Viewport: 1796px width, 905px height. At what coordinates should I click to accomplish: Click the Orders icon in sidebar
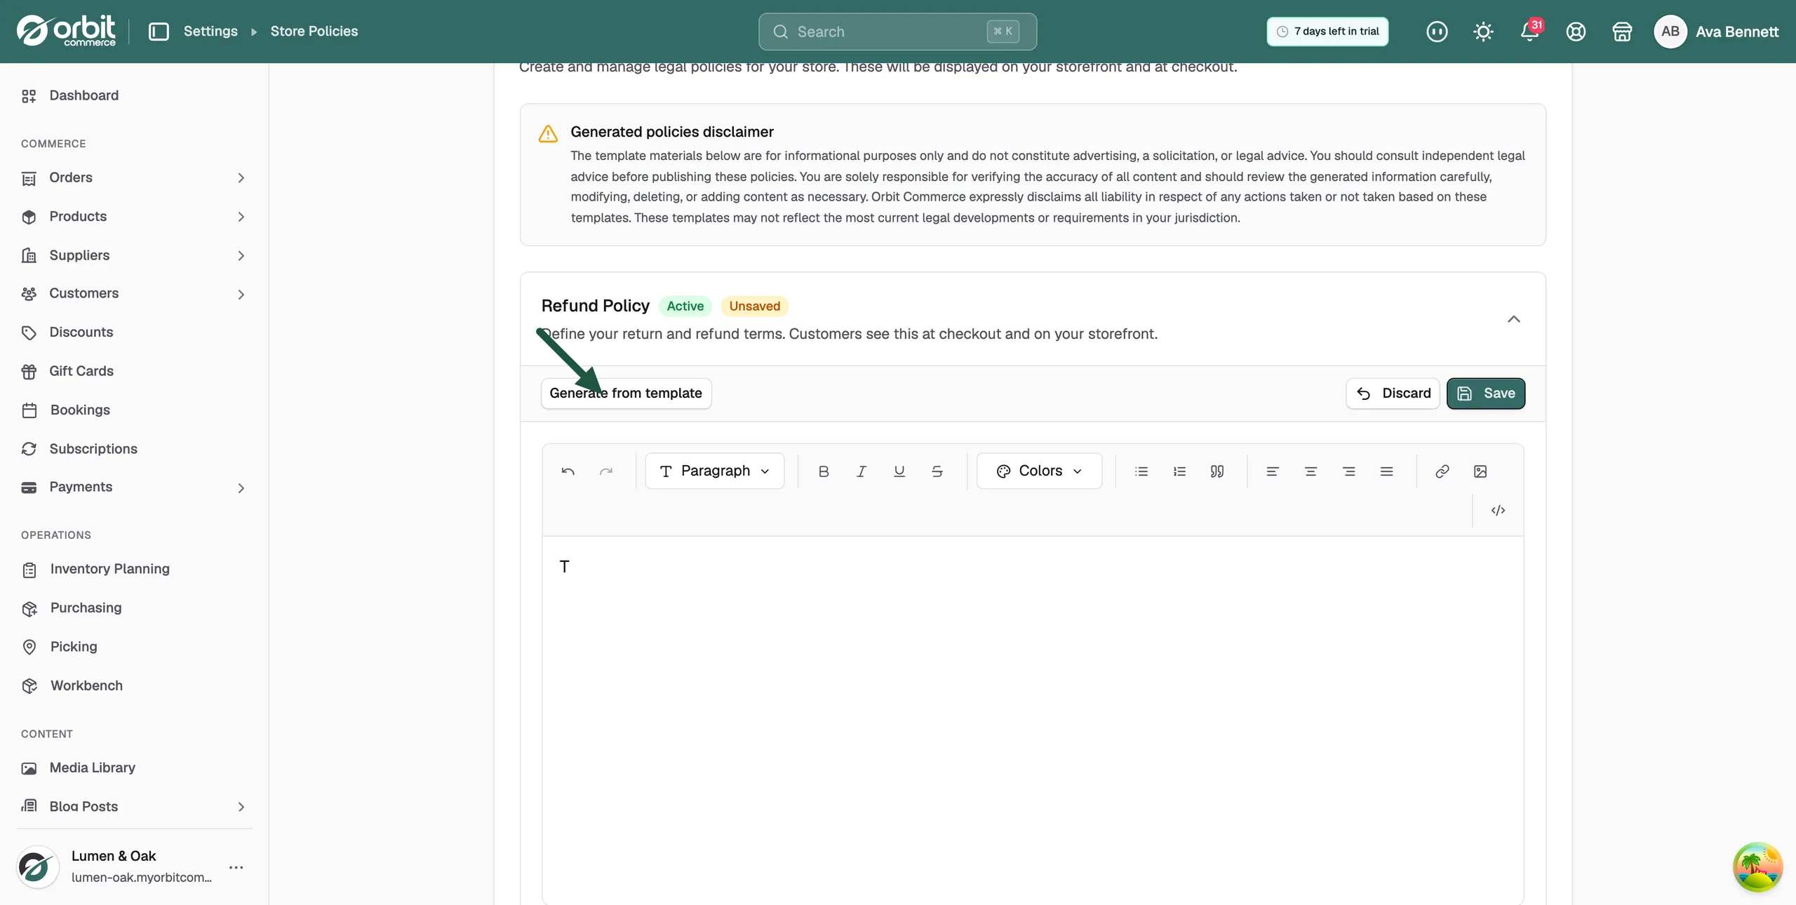coord(29,178)
